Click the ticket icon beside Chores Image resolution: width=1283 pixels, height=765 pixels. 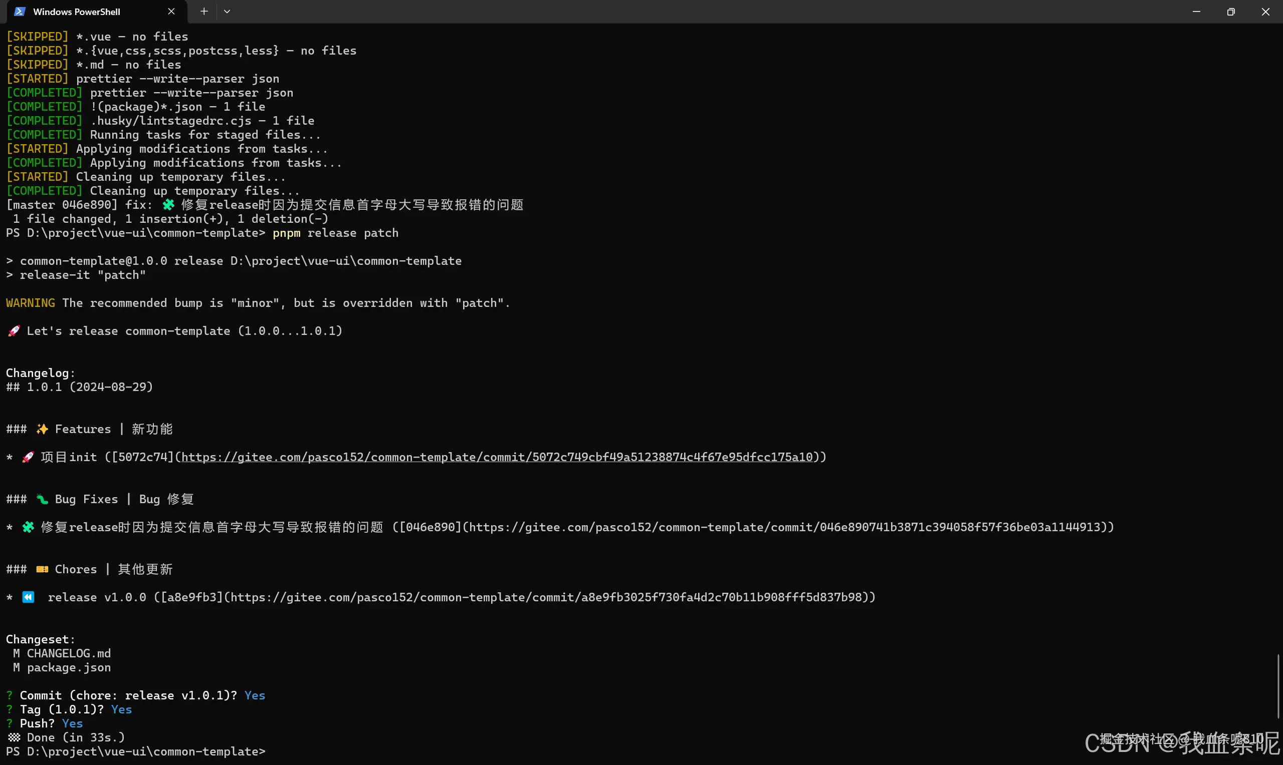point(42,569)
